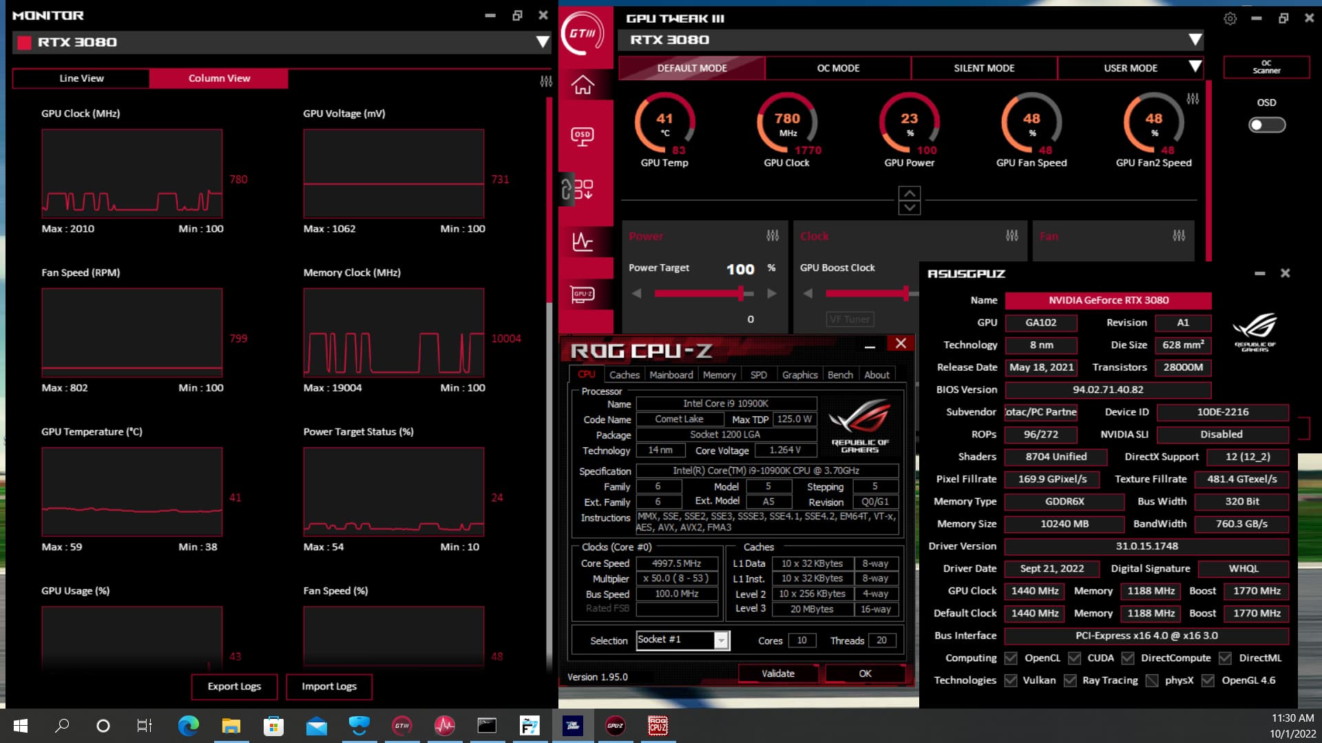Open GPU Tweak III settings gear

[x=1230, y=19]
